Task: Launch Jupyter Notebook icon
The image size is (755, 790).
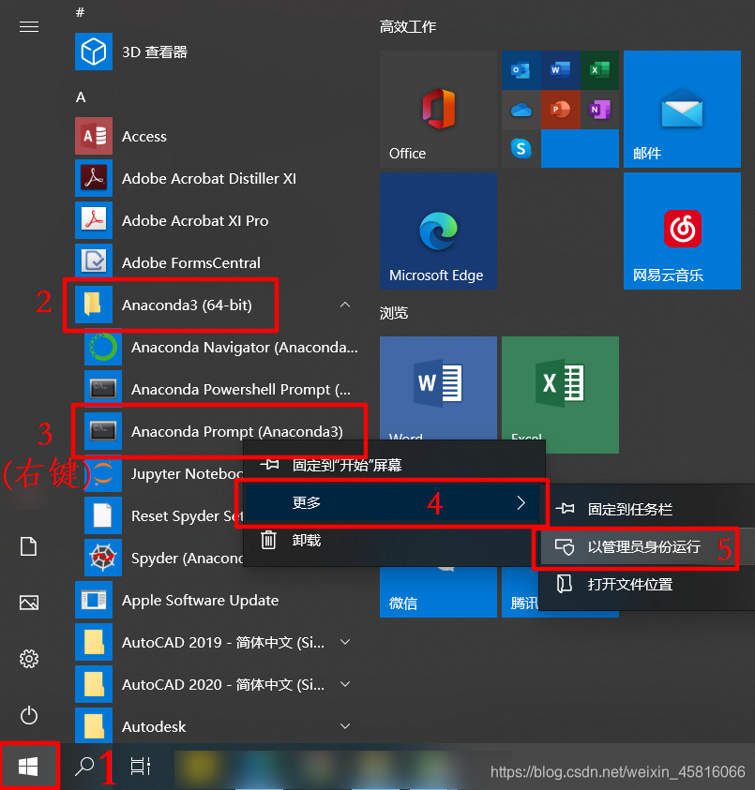Action: coord(103,473)
